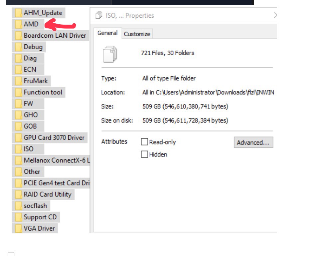Select the AHM_Update folder icon
Viewport: 326px width, 256px height.
(18, 13)
